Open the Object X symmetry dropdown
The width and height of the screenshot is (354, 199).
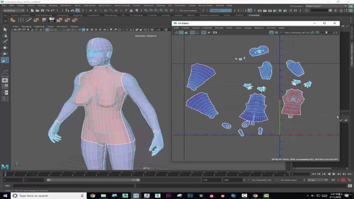point(221,11)
